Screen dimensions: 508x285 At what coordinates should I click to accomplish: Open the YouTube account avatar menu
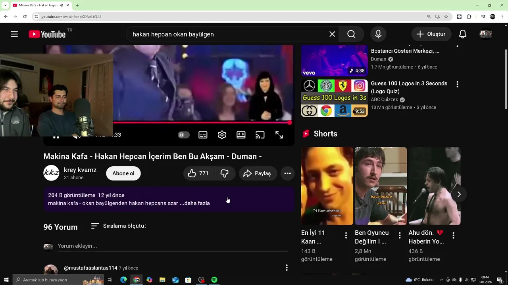486,34
